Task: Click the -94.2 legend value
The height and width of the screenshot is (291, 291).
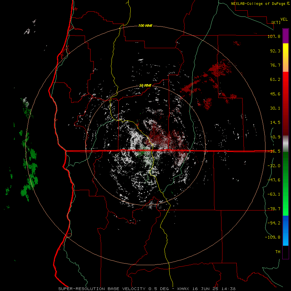Action: [x=274, y=223]
